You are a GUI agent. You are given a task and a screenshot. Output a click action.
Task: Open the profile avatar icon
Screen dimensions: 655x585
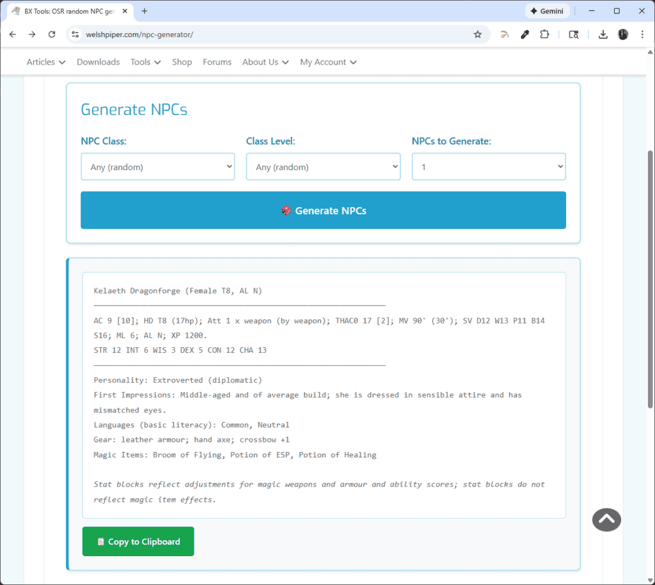pos(623,35)
